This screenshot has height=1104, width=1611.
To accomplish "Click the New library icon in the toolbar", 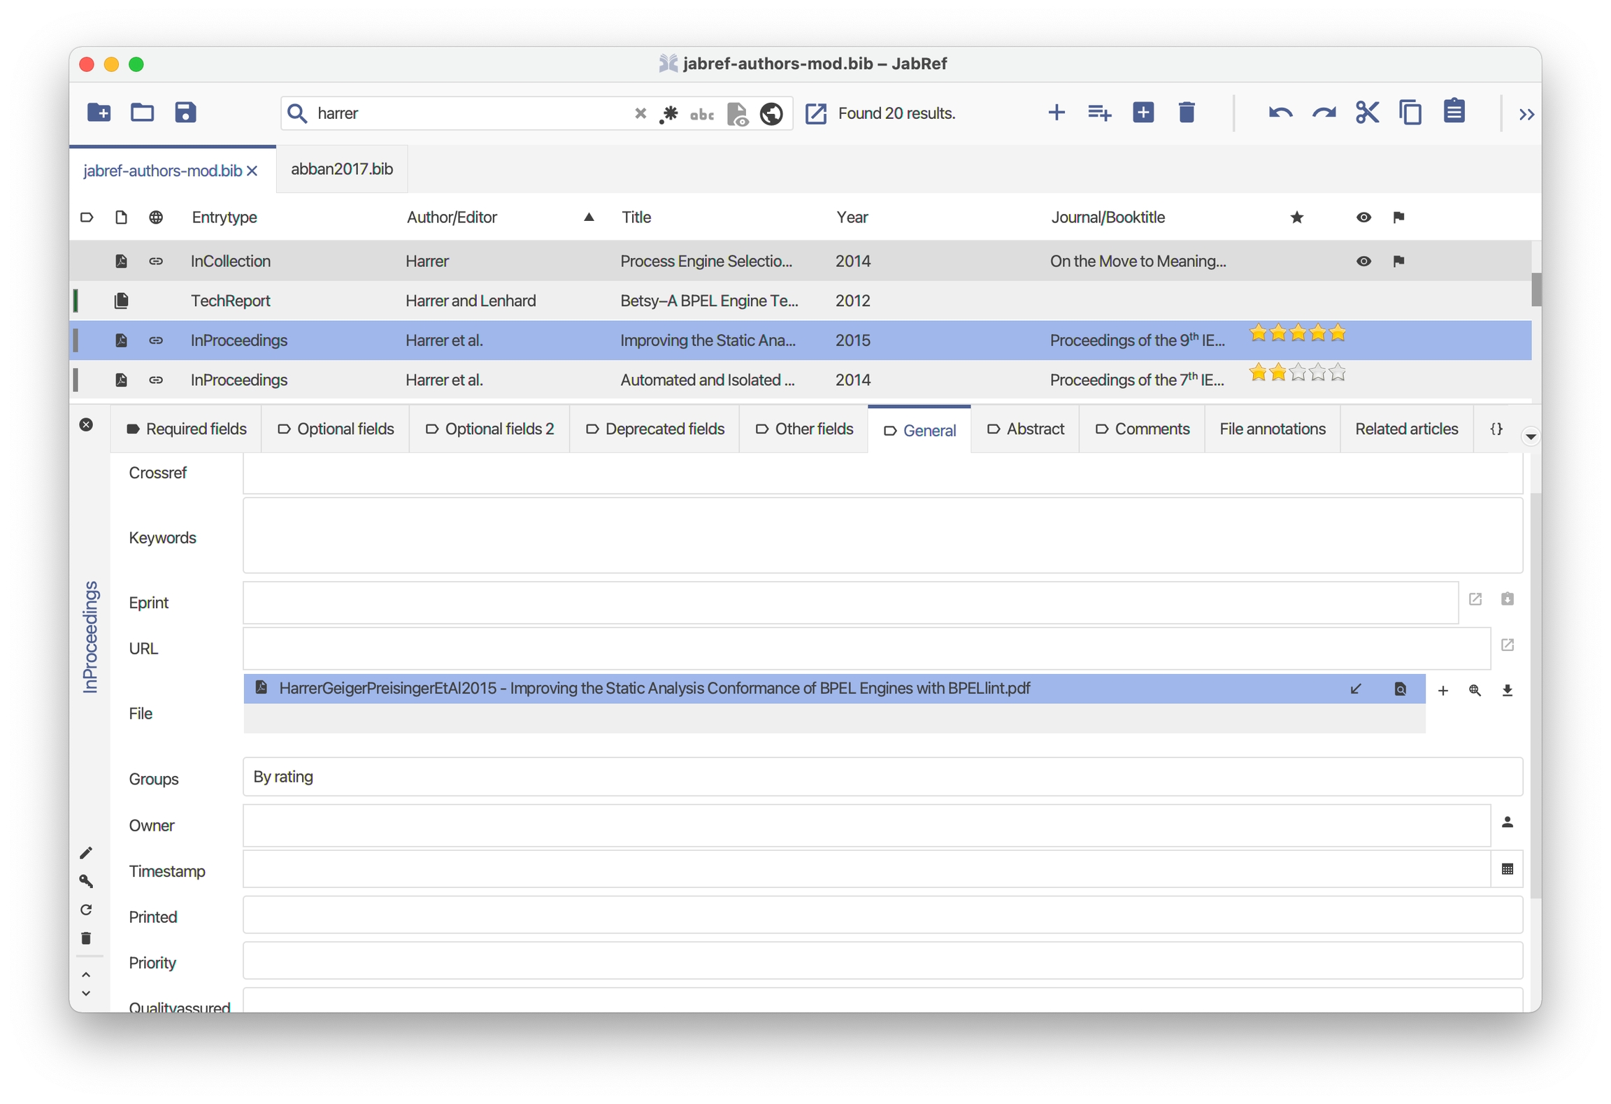I will 99,113.
